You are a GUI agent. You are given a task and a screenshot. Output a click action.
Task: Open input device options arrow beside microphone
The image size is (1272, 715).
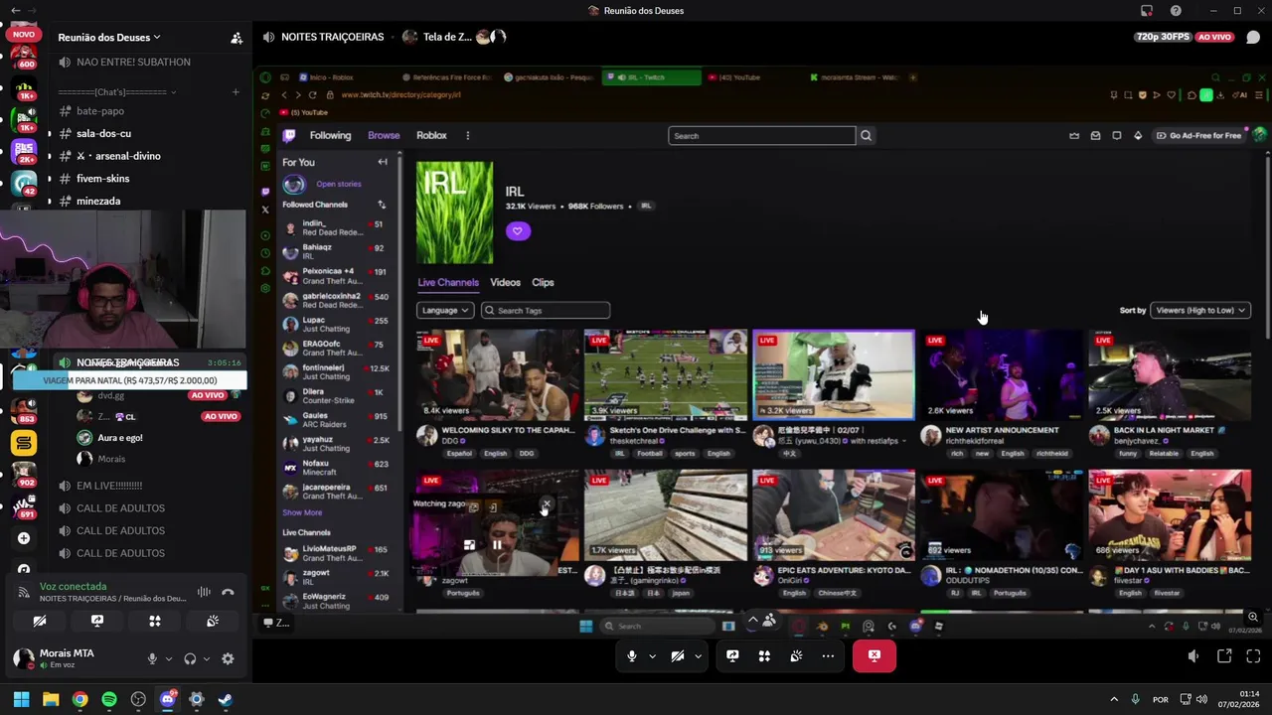click(168, 658)
